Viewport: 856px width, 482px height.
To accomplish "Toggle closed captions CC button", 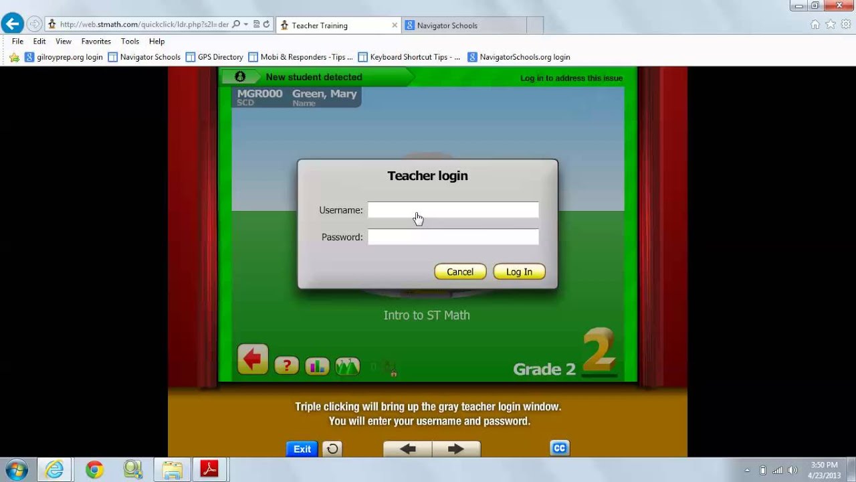I will [559, 449].
